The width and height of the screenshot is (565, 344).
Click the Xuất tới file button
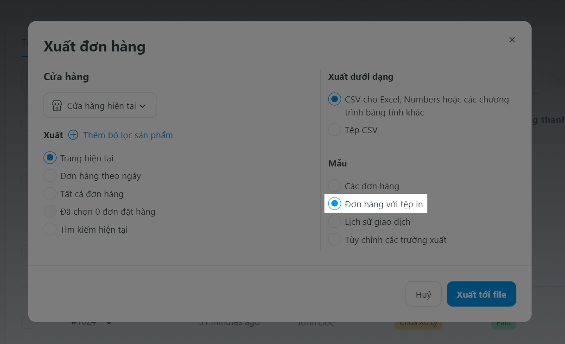tap(482, 294)
